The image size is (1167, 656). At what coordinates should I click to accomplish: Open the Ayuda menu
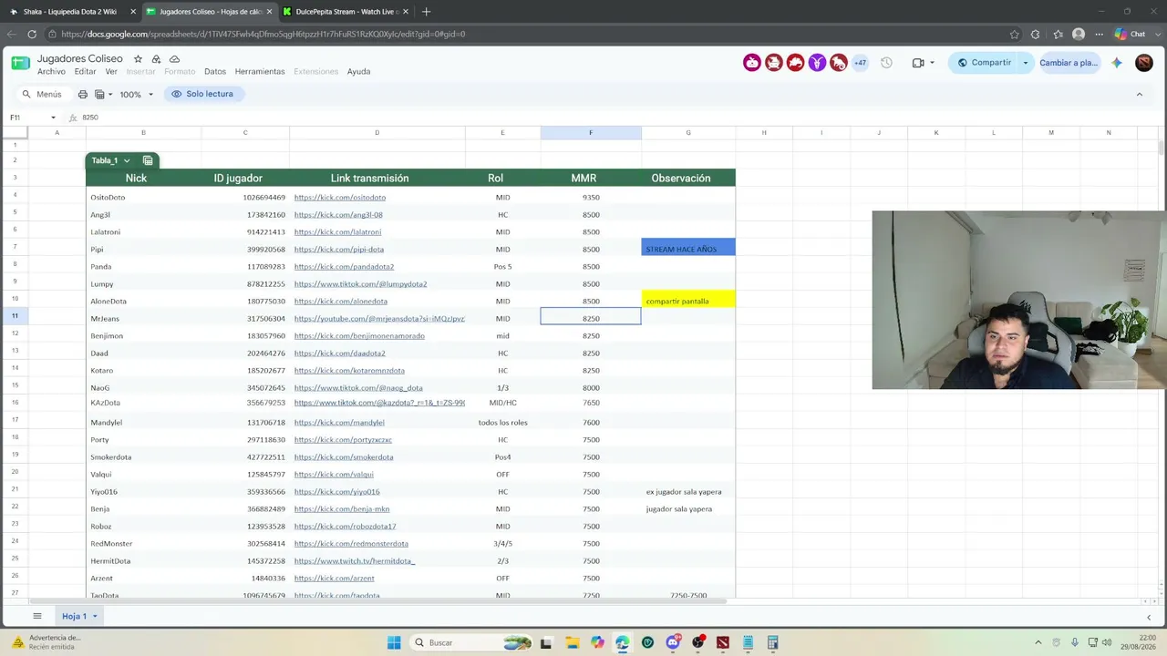pos(358,72)
